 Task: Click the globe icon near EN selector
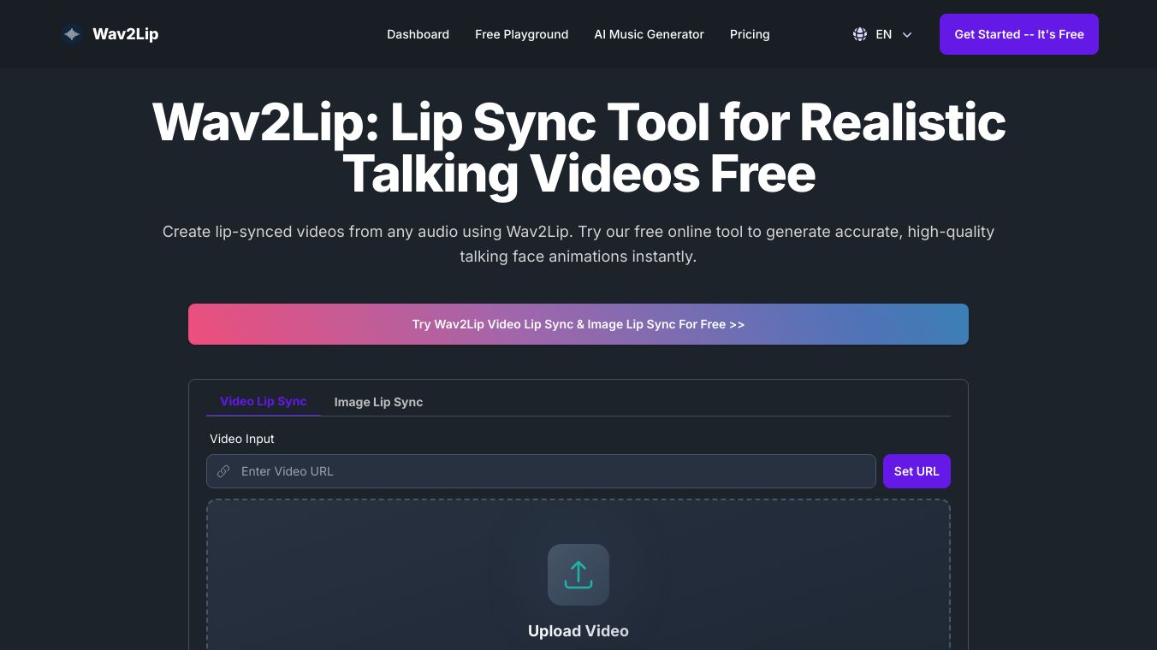pos(859,34)
